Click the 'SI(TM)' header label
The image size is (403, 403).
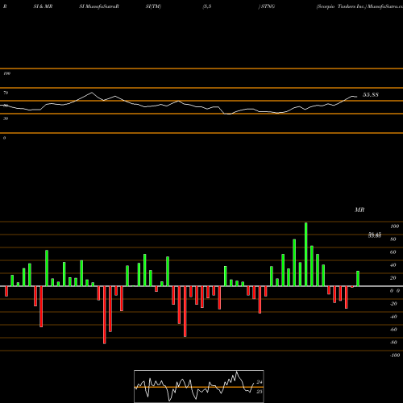pyautogui.click(x=153, y=6)
